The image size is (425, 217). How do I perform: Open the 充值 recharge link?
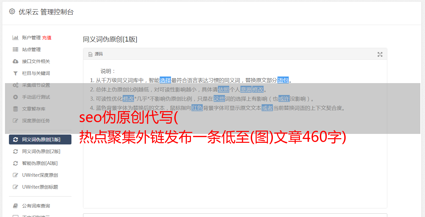(x=47, y=38)
